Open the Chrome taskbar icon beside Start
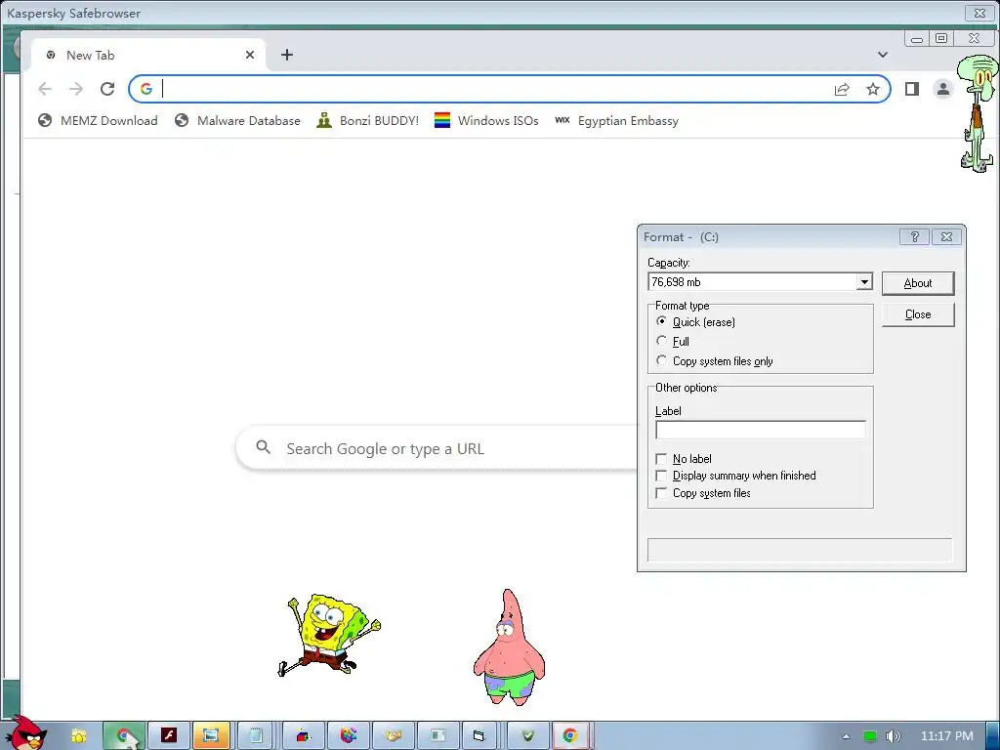 pyautogui.click(x=124, y=736)
